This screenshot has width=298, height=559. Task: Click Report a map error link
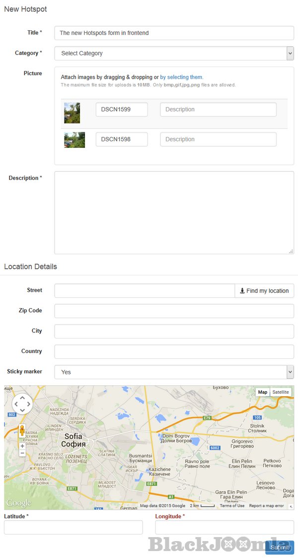266,506
